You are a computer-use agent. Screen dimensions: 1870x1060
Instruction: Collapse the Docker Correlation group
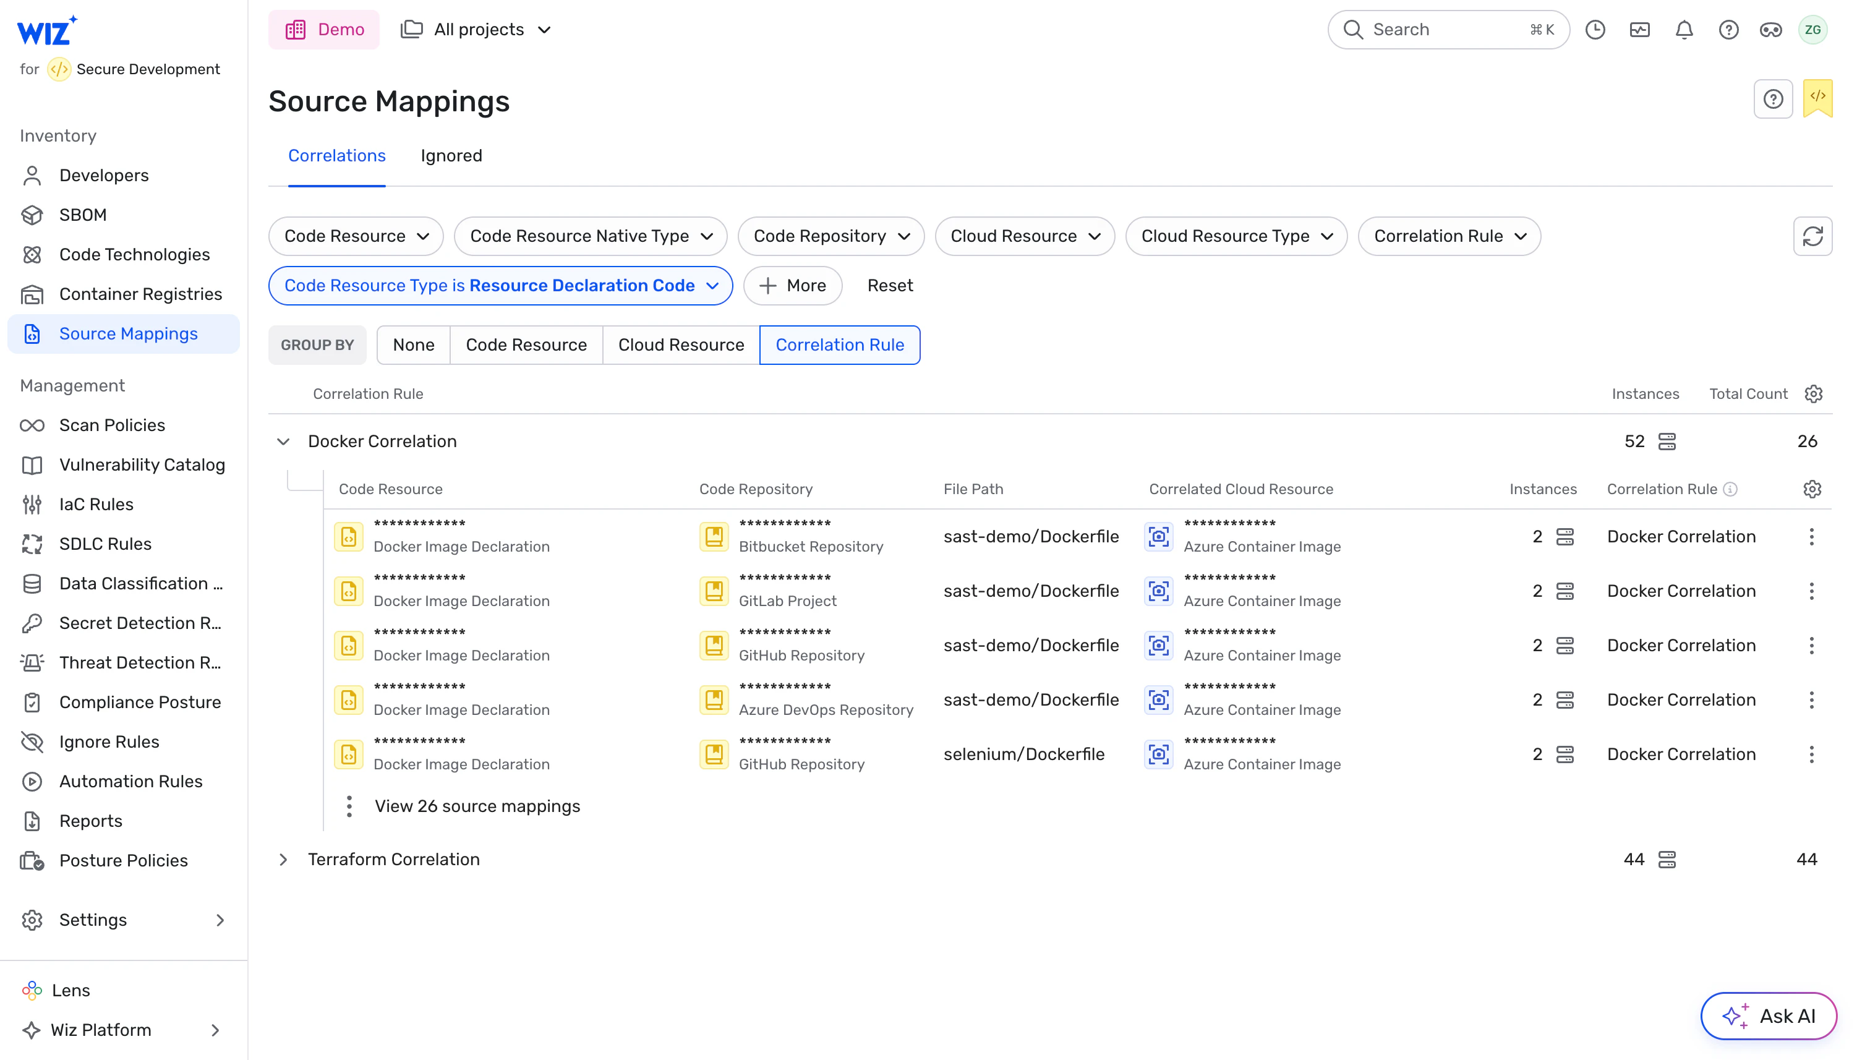pos(283,442)
